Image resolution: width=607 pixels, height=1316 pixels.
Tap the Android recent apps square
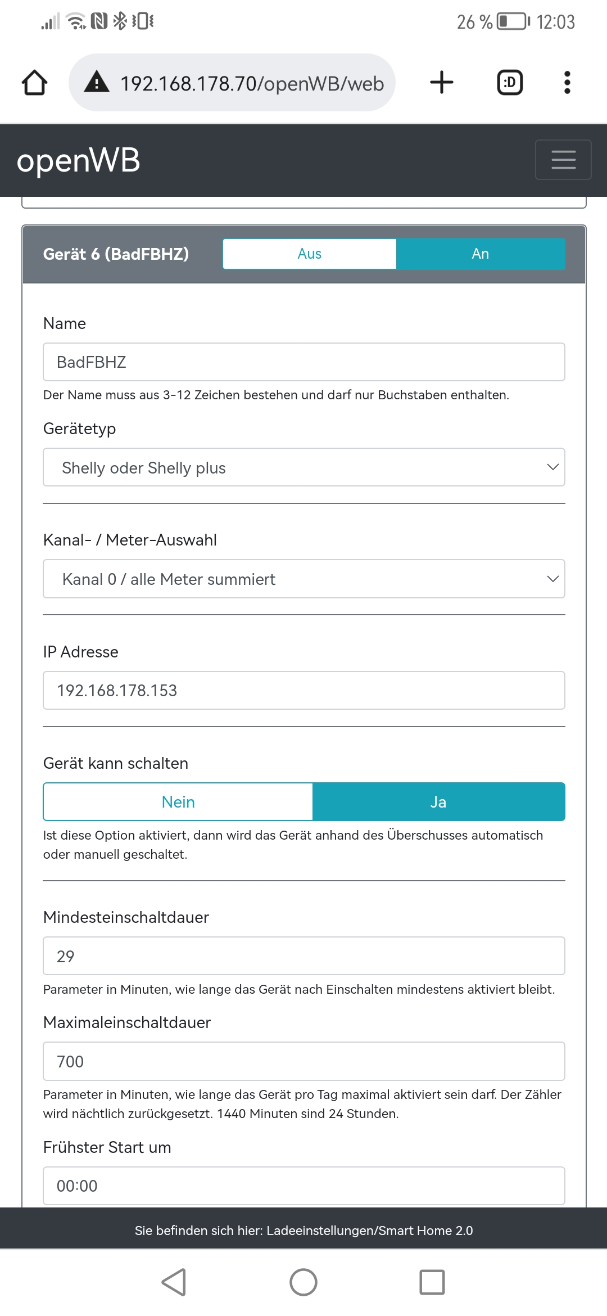(x=432, y=1282)
